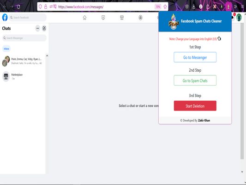The width and height of the screenshot is (246, 185).
Task: Click the page vertical scrollbar thumb
Action: point(242,91)
